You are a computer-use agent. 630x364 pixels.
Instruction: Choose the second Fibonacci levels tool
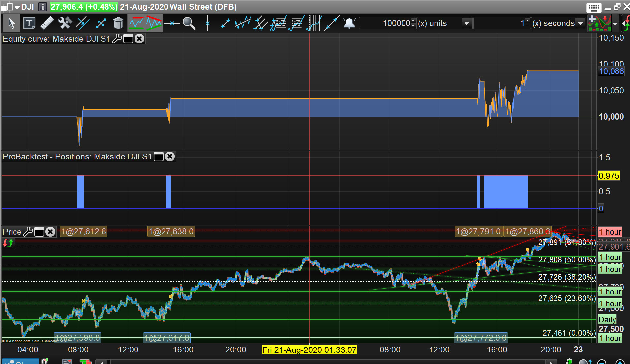296,23
